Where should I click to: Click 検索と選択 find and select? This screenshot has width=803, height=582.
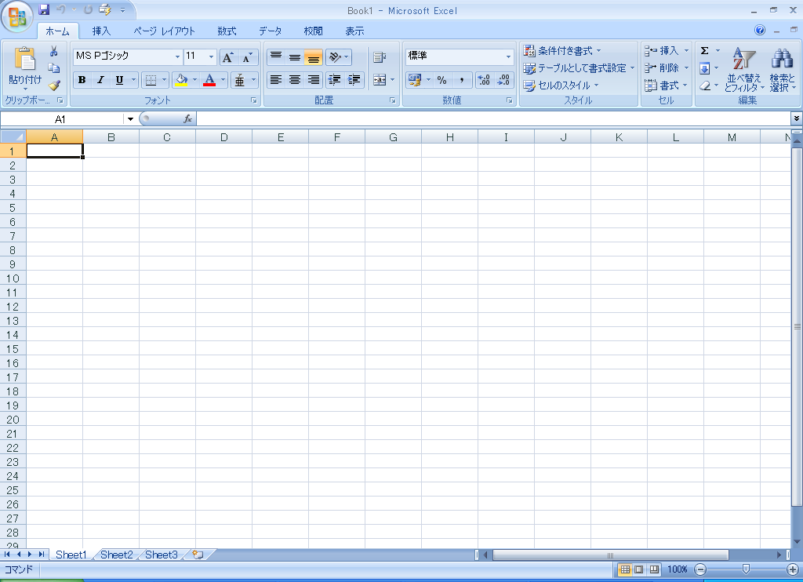coord(783,70)
